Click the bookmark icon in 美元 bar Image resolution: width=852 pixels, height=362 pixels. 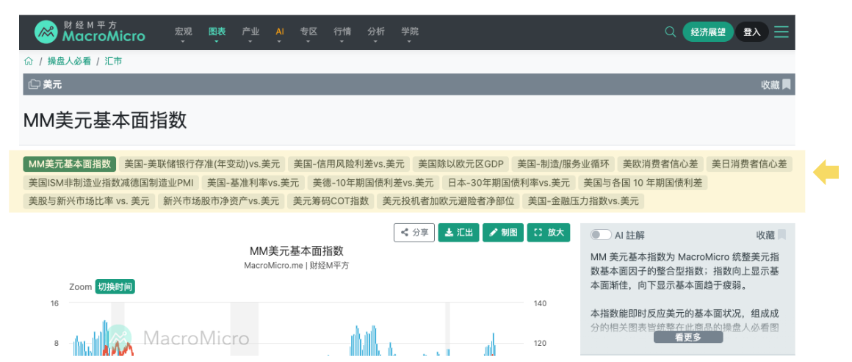click(x=786, y=84)
